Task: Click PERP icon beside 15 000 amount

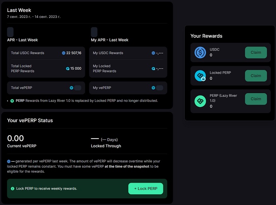Action: tap(68, 68)
